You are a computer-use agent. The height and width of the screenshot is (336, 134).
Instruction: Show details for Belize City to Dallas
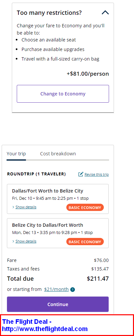click(26, 241)
